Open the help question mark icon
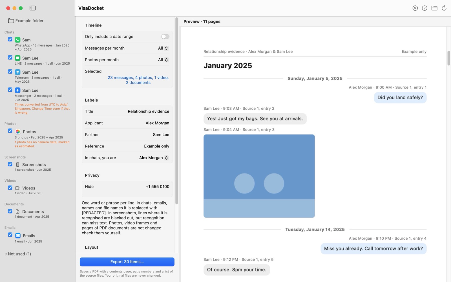Screen dimensions: 451x282 425,8
